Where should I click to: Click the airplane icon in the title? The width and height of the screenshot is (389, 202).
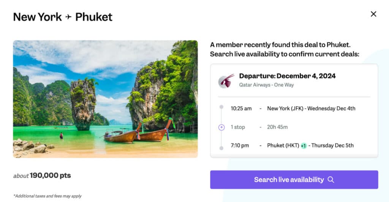[68, 17]
